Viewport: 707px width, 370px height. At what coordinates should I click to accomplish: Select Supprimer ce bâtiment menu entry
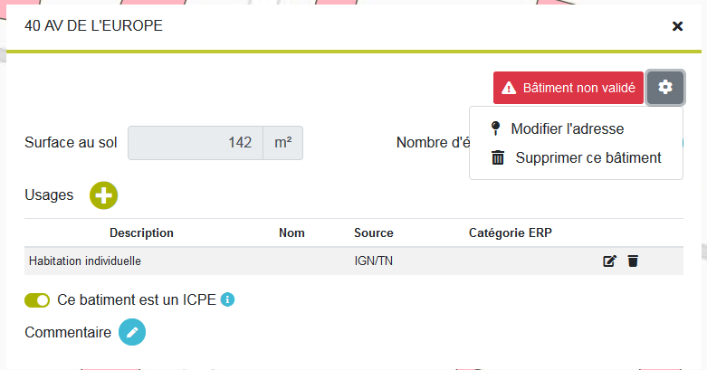[x=588, y=157]
